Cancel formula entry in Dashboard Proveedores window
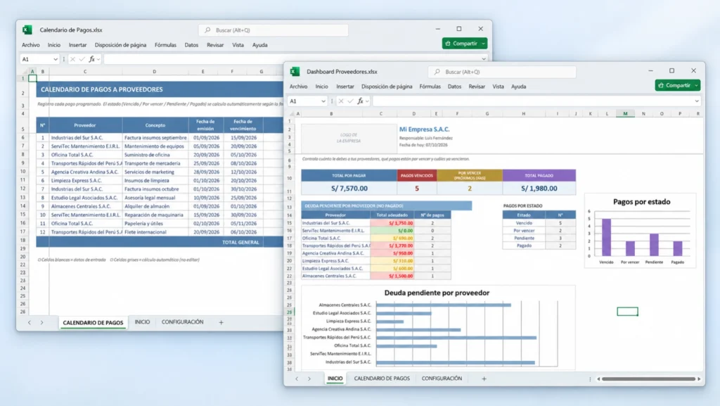The width and height of the screenshot is (720, 406). [x=341, y=101]
